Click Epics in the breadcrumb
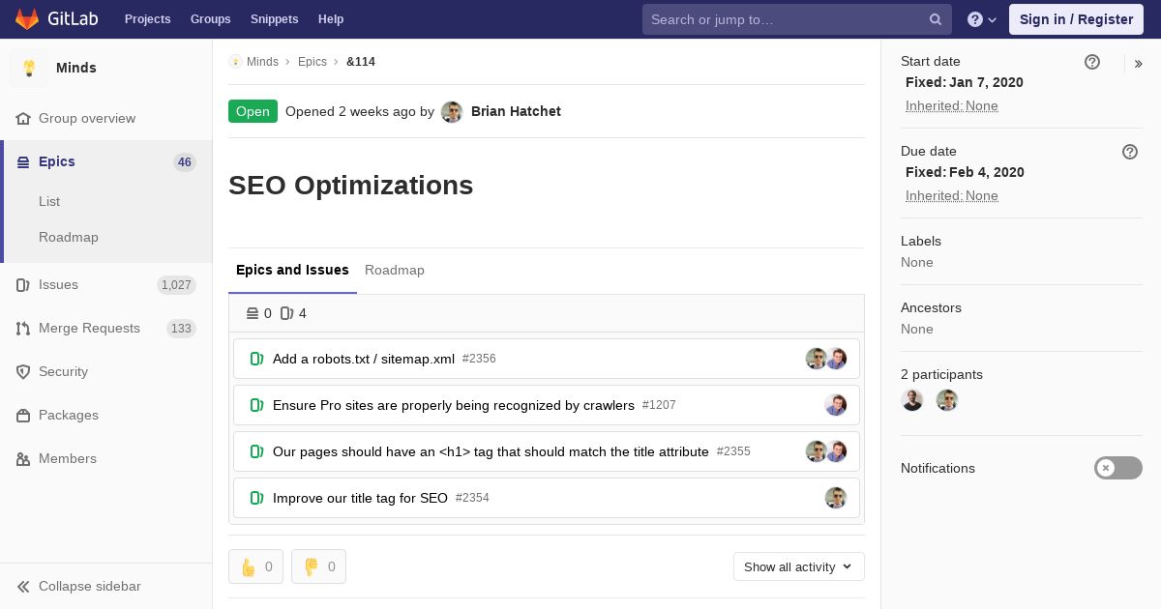The width and height of the screenshot is (1161, 609). [x=313, y=62]
